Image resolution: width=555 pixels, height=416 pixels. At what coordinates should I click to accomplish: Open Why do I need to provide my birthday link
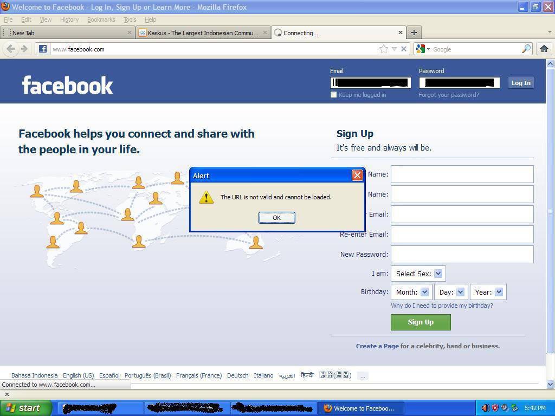442,305
